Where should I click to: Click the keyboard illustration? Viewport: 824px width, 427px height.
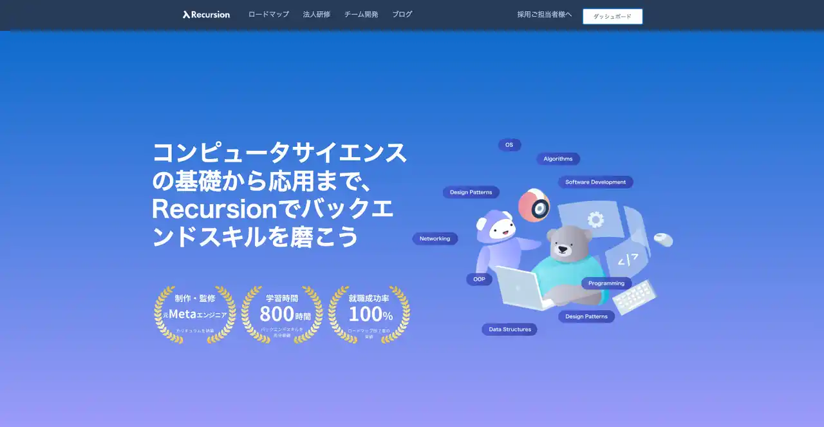(x=634, y=297)
